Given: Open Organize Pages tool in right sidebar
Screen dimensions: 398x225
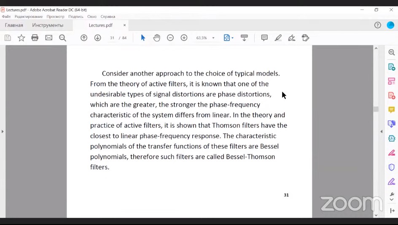Looking at the screenshot, I should [x=391, y=81].
